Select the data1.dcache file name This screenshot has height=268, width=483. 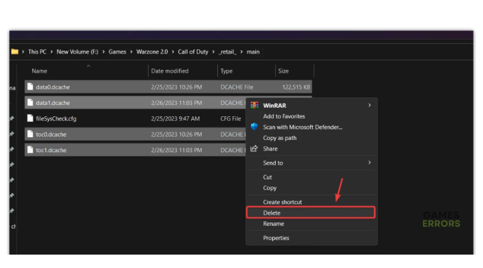(x=53, y=103)
